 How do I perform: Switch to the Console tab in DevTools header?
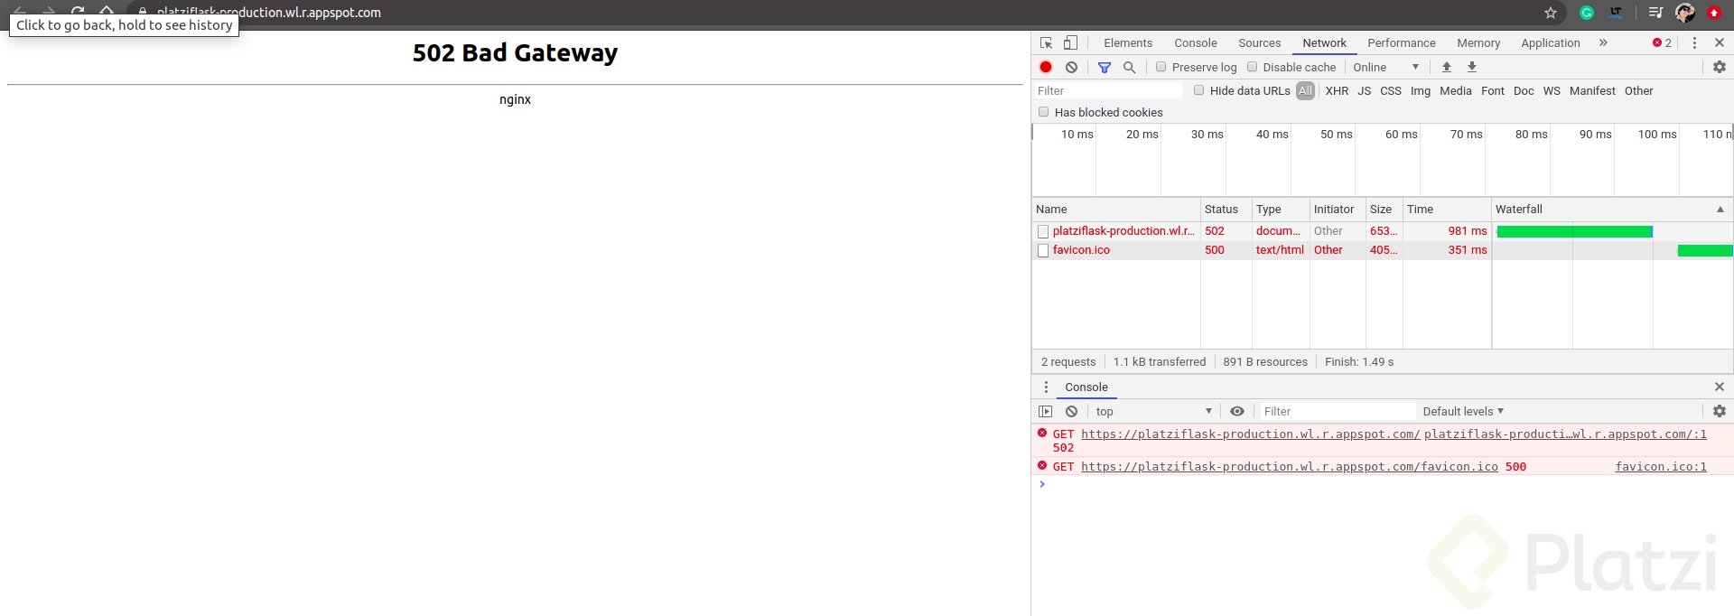coord(1196,42)
